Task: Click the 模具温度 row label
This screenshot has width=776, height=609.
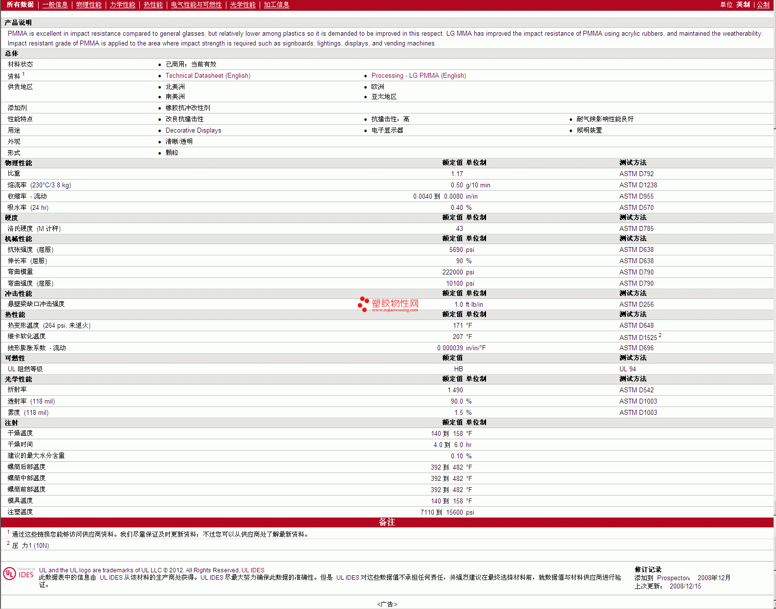Action: [x=21, y=501]
